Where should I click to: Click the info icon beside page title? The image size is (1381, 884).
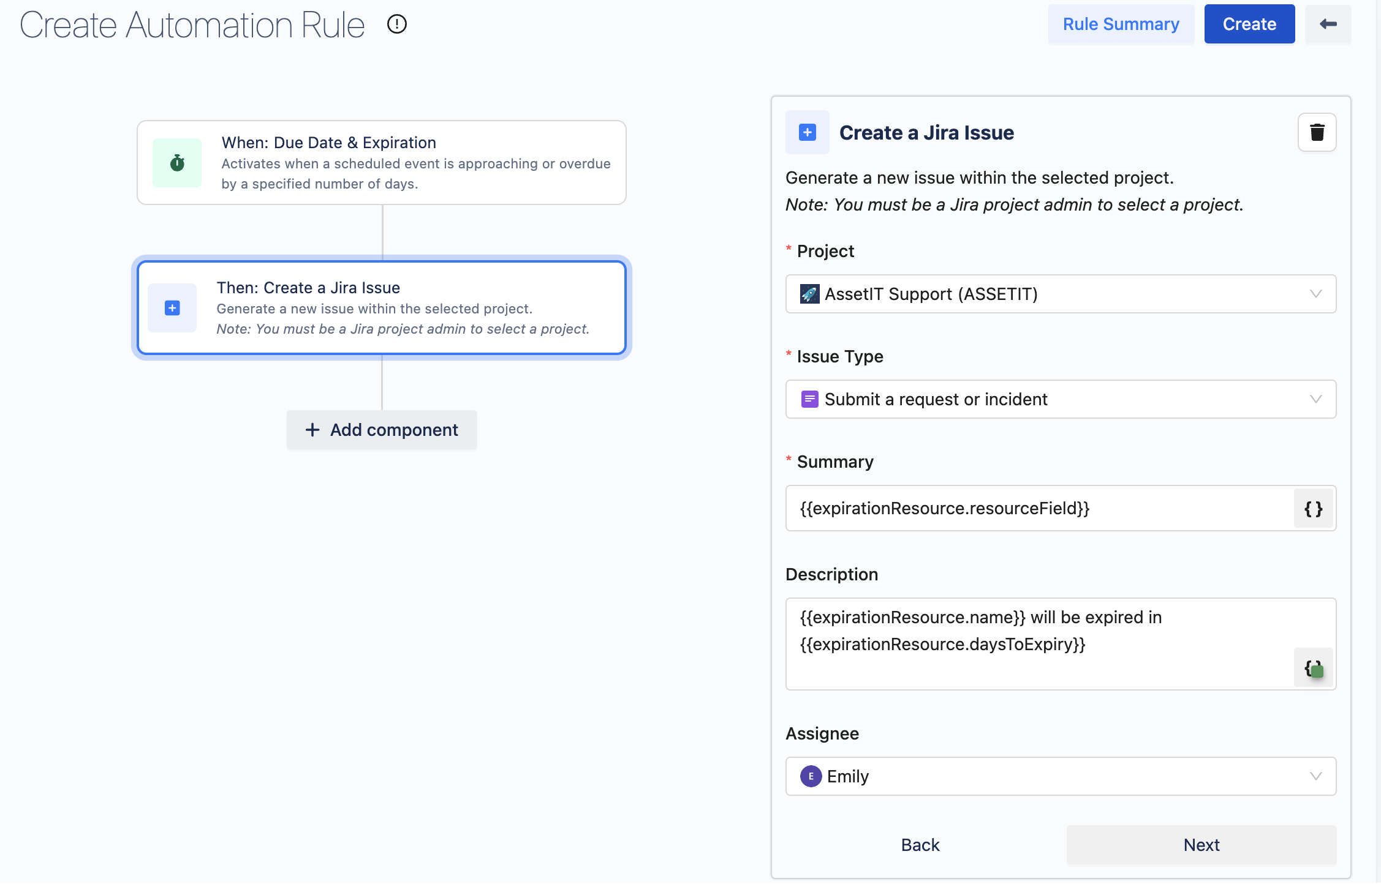397,24
